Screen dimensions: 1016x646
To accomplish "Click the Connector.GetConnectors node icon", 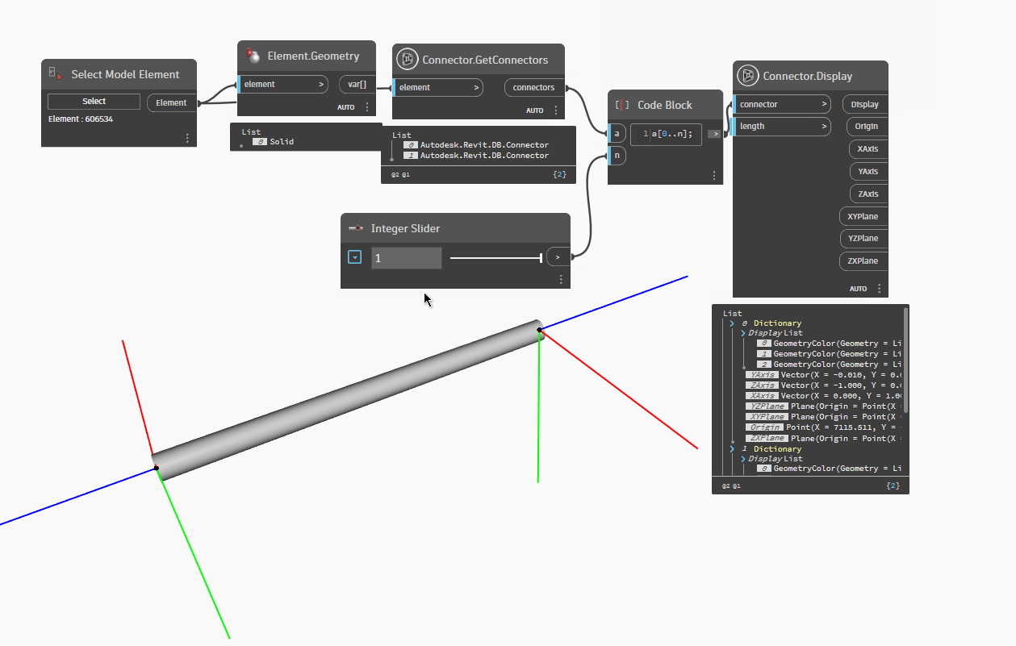I will point(407,60).
